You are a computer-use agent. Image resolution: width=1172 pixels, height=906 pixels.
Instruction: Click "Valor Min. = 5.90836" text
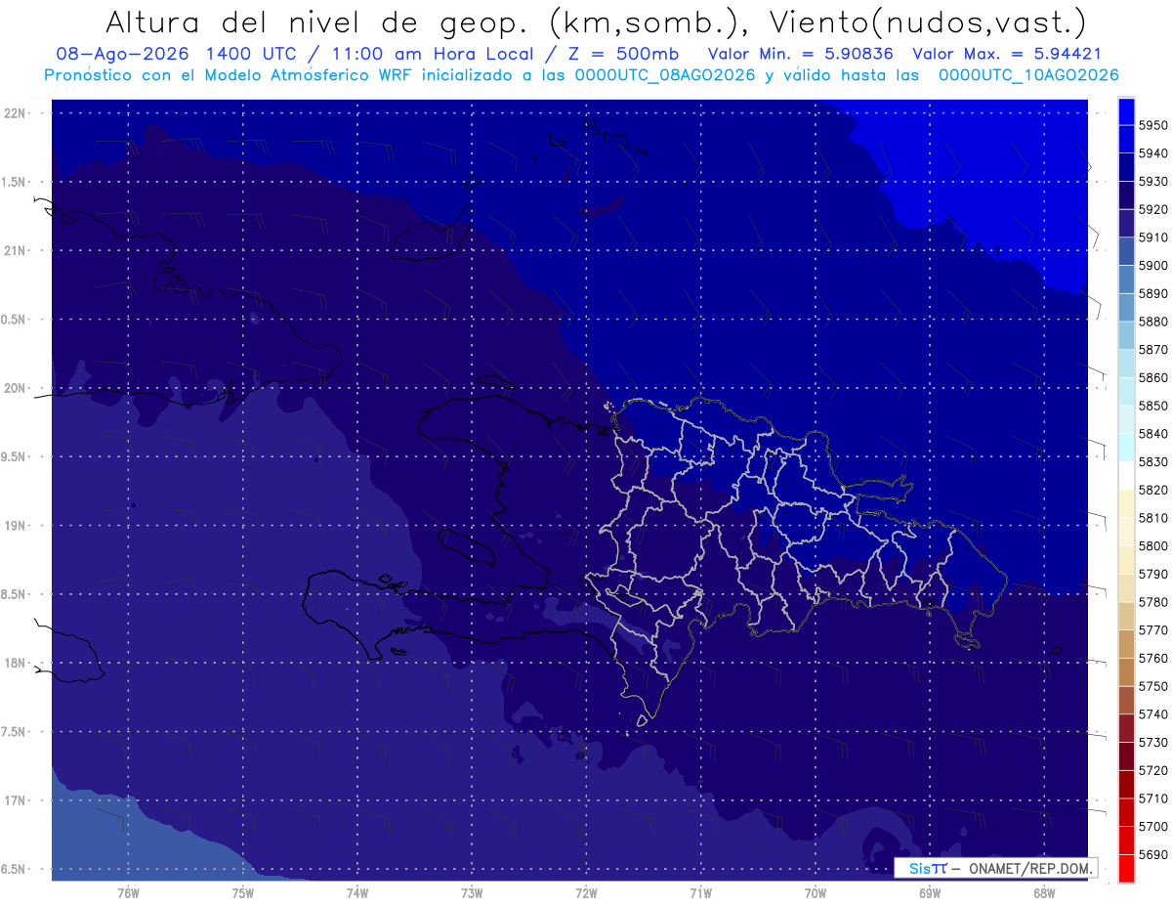(x=801, y=54)
